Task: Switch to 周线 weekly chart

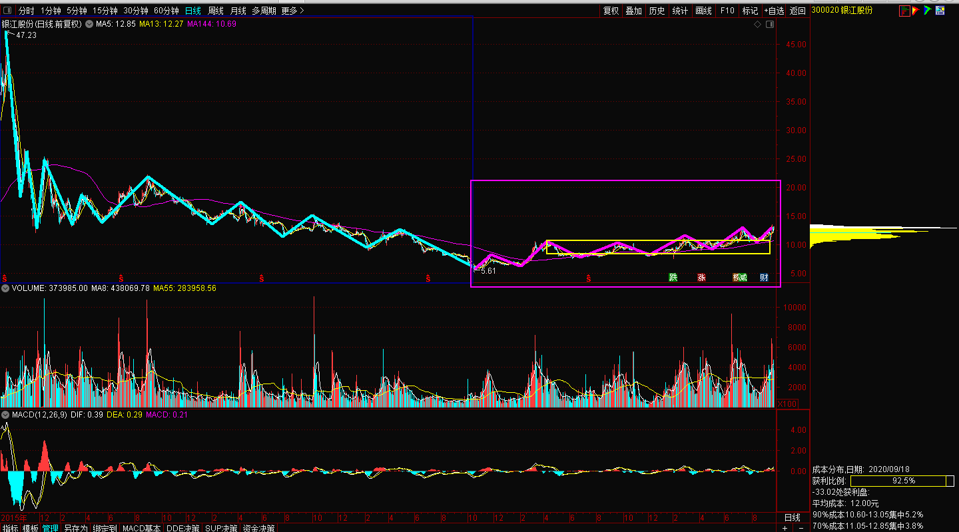Action: 216,11
